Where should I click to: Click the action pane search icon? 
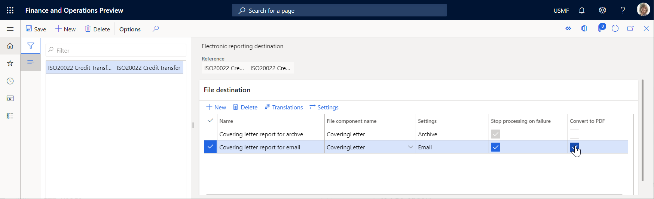pyautogui.click(x=156, y=29)
